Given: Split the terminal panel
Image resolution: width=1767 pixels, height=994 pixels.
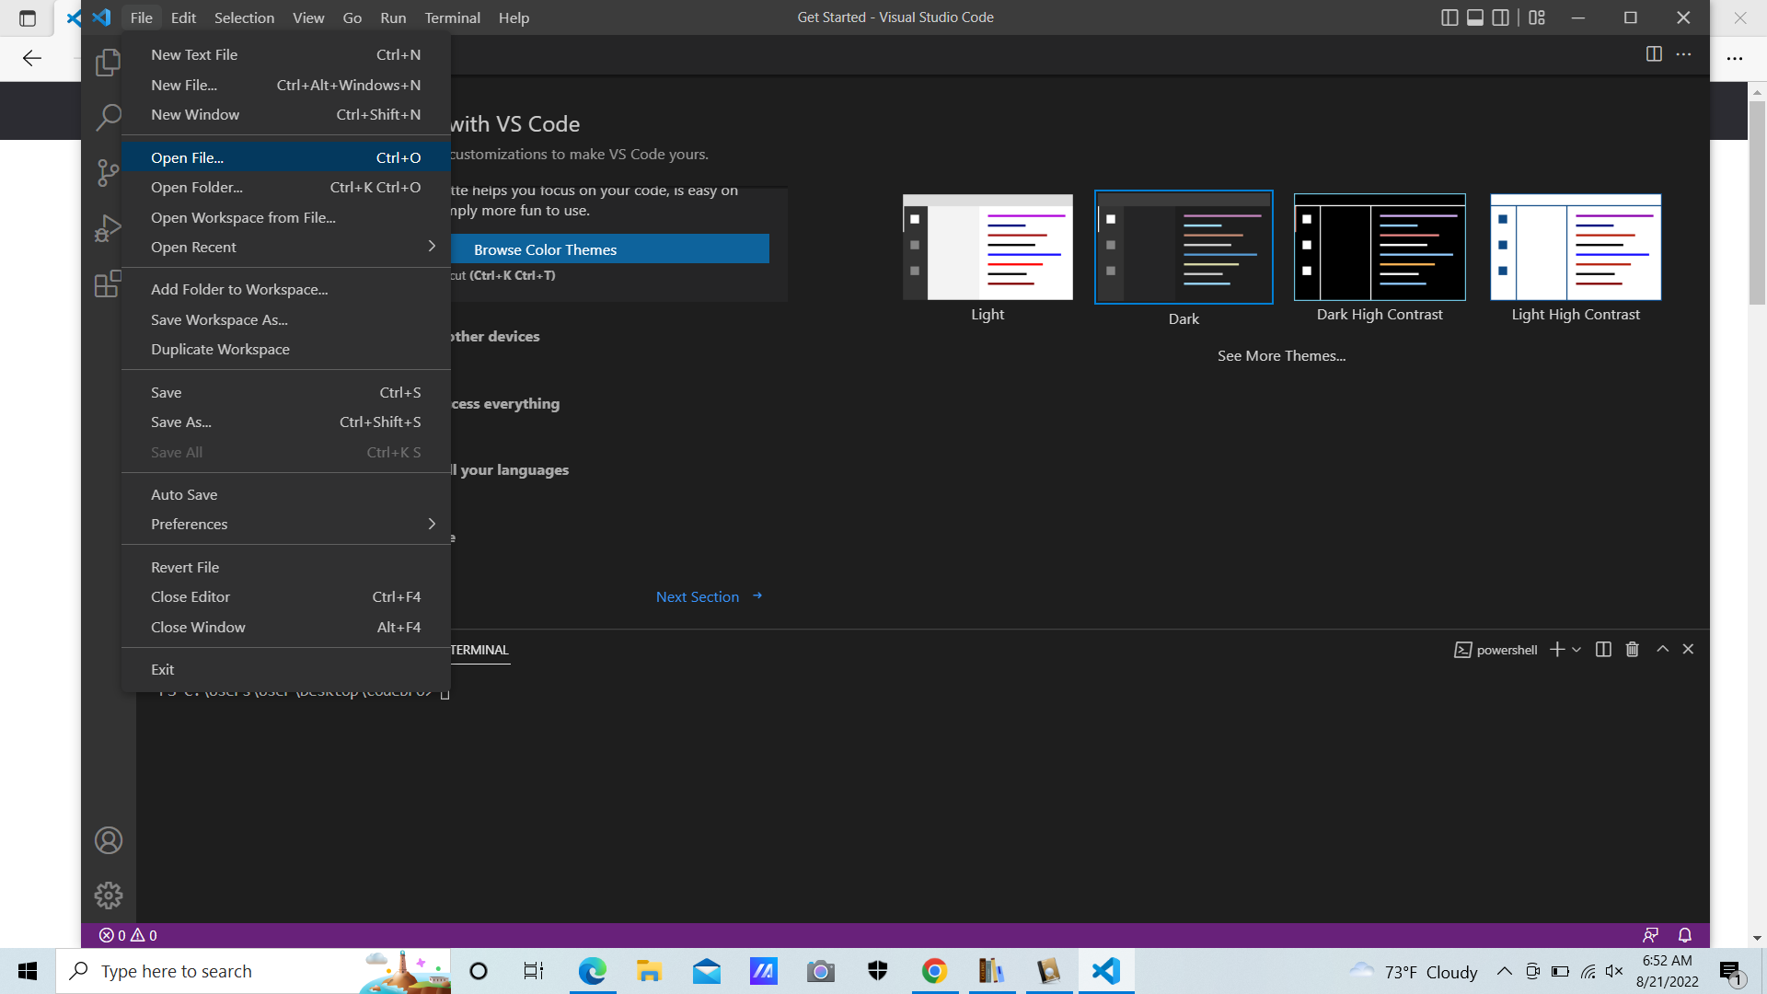Looking at the screenshot, I should (1603, 650).
